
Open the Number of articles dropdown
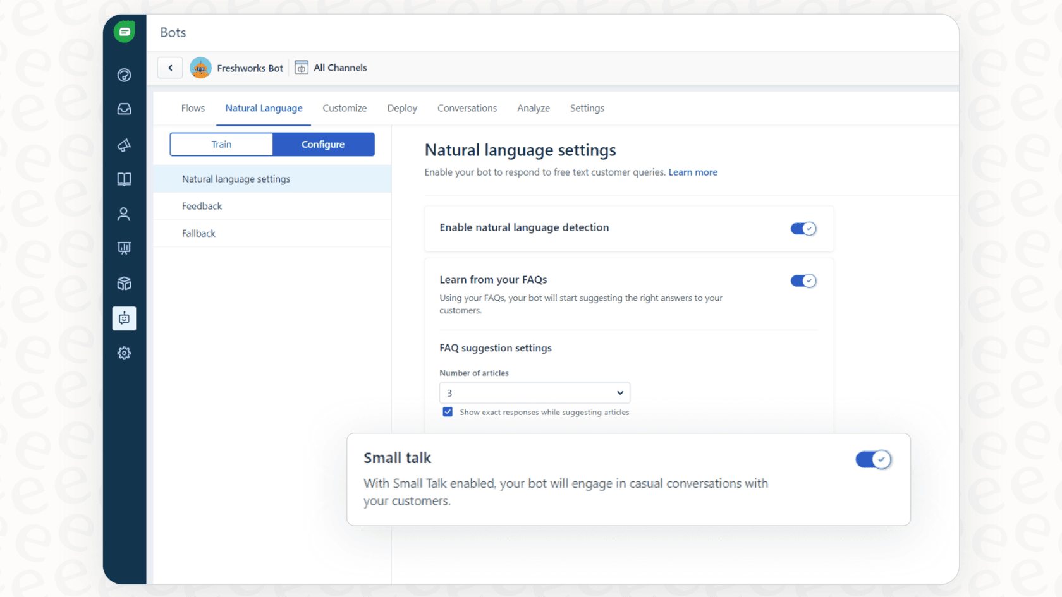point(534,392)
